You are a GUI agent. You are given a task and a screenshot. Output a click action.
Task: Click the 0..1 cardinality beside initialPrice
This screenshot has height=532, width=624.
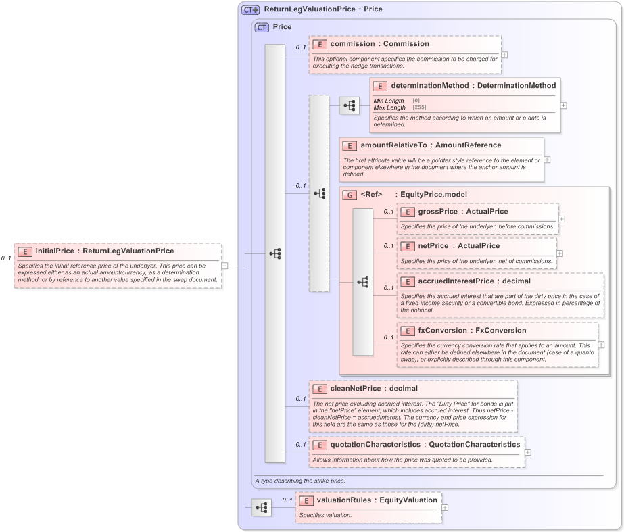[6, 258]
